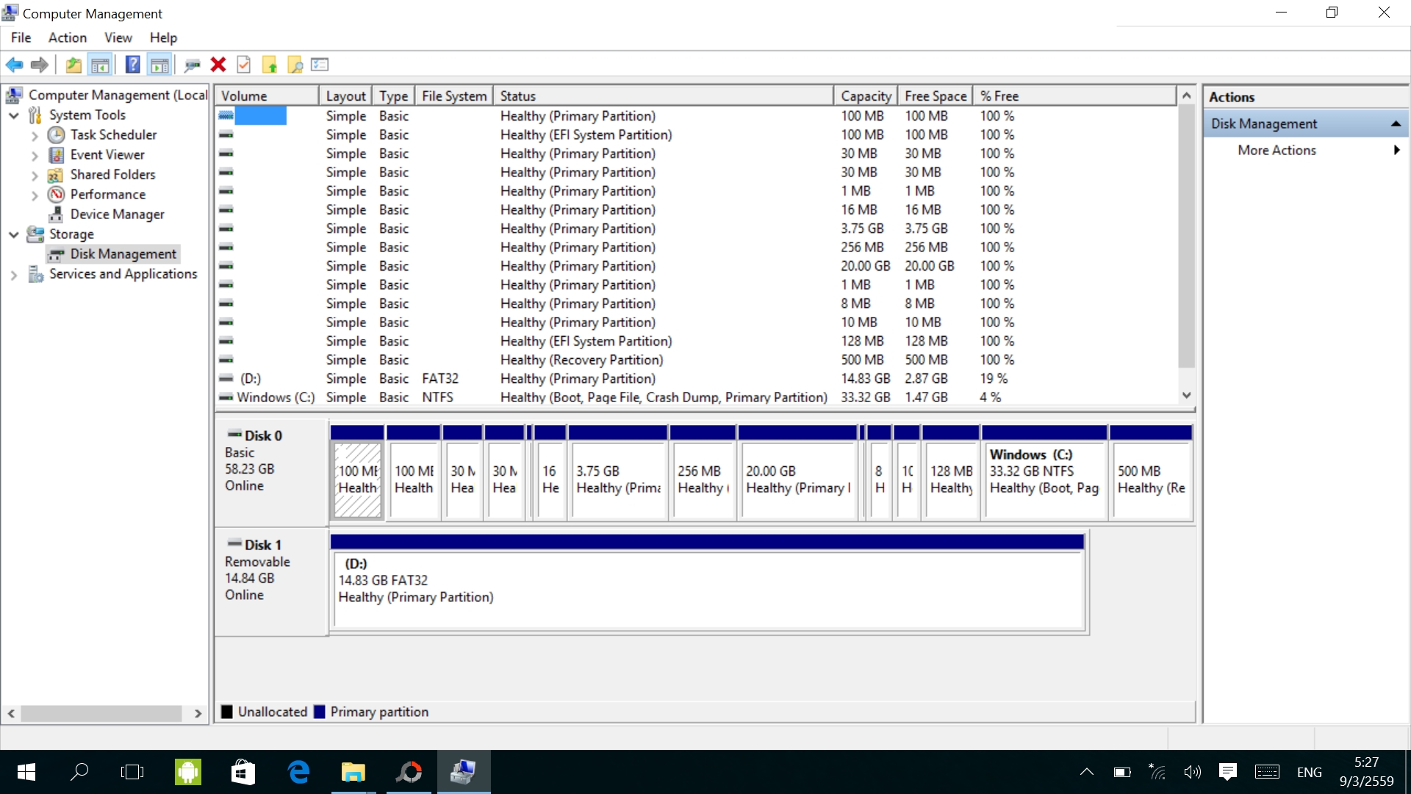Expand Services and Applications node
This screenshot has height=794, width=1411.
[14, 275]
